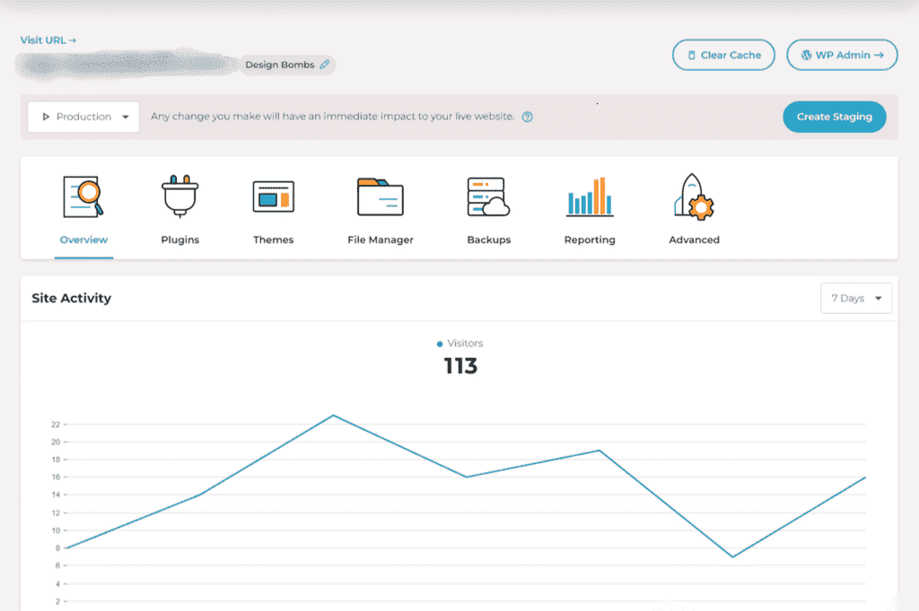919x611 pixels.
Task: Click the y-axis label 2
Action: (x=57, y=601)
